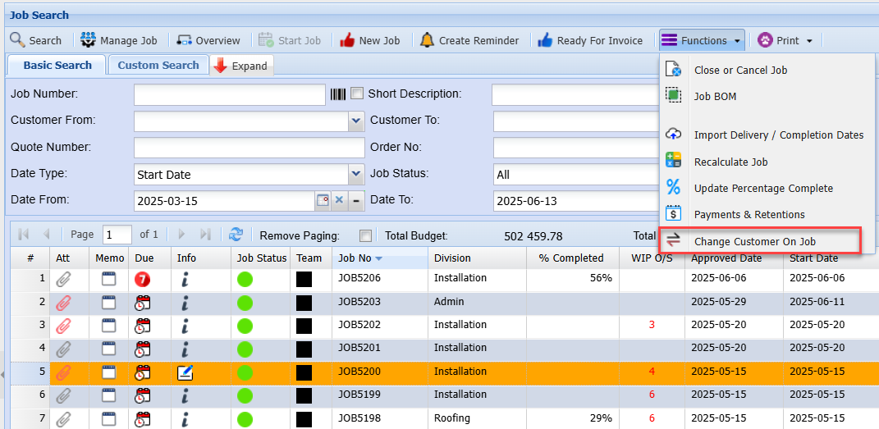Open the memo icon for JOB5206
Viewport: 879px width, 429px height.
click(x=109, y=279)
